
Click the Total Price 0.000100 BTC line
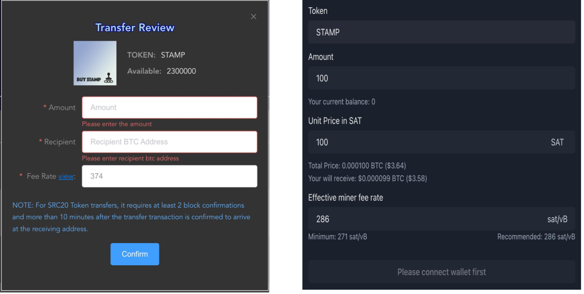[357, 166]
